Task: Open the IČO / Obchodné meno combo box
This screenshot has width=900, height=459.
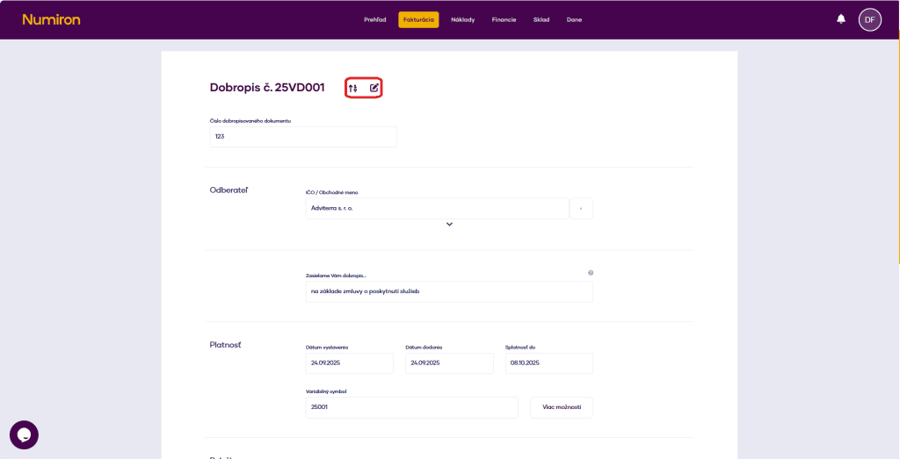Action: 437,208
